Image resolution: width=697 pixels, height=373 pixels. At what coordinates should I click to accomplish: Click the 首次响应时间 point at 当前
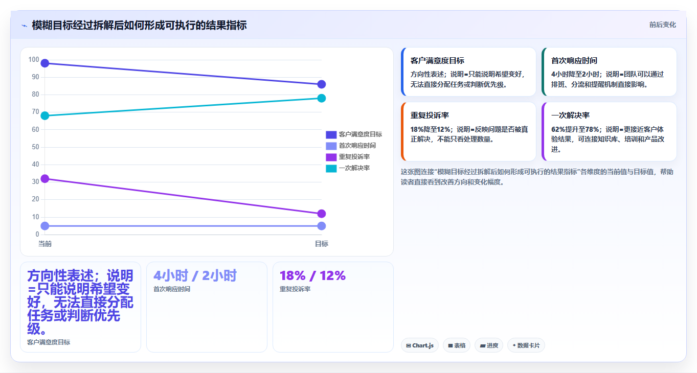tap(45, 226)
